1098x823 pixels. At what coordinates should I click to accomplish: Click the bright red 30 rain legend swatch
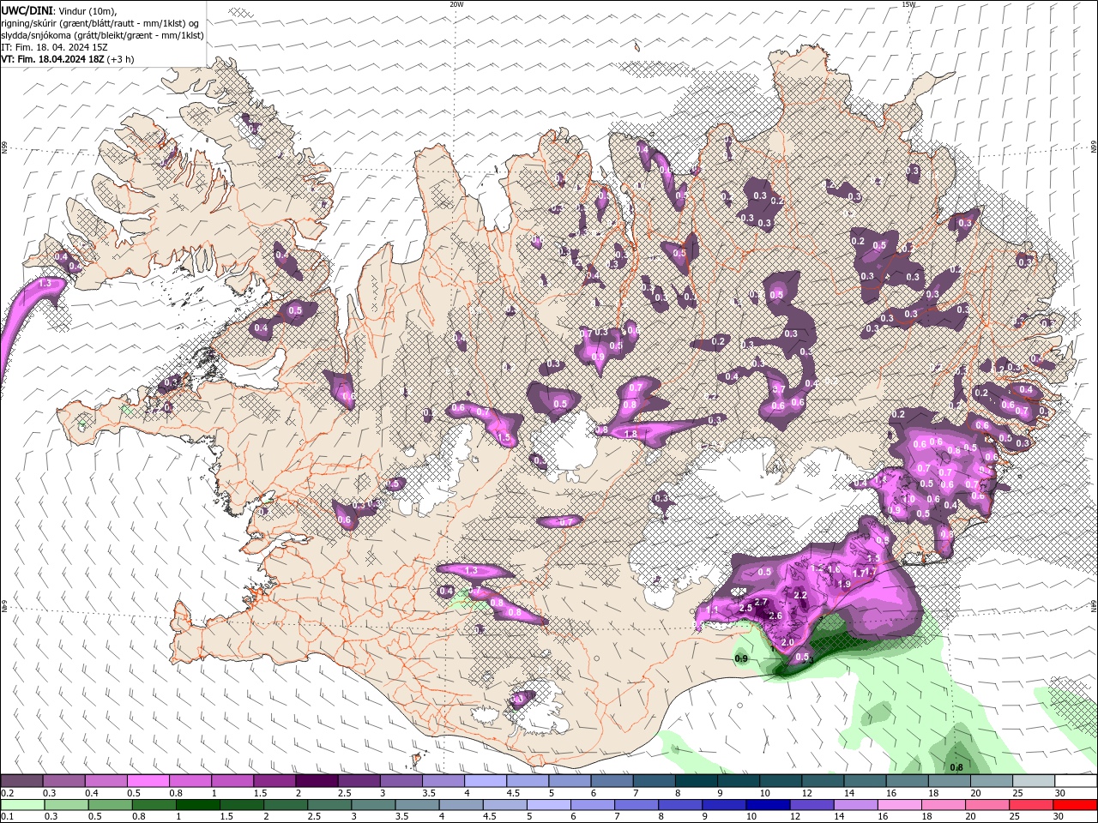pyautogui.click(x=1075, y=805)
